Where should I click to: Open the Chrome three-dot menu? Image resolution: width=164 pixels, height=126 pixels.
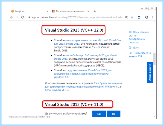coord(152,17)
